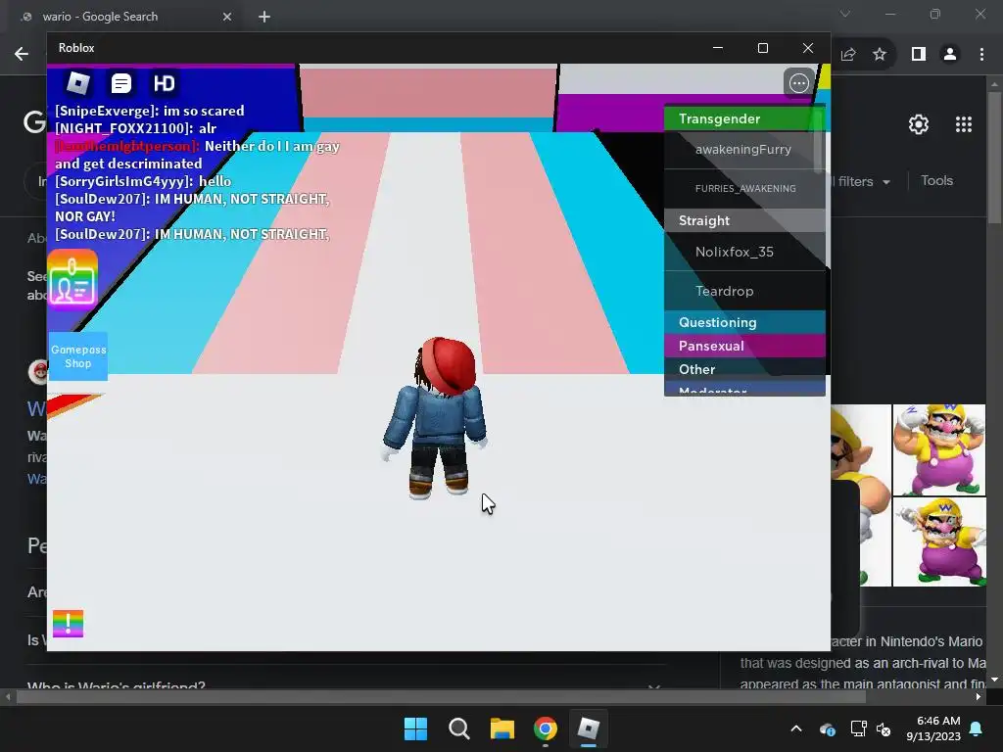Go back in the Chrome browser
1003x752 pixels.
[x=22, y=54]
